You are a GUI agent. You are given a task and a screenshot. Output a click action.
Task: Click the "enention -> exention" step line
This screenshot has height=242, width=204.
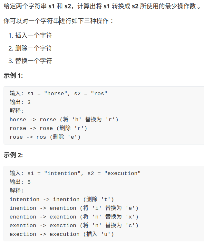[74, 217]
